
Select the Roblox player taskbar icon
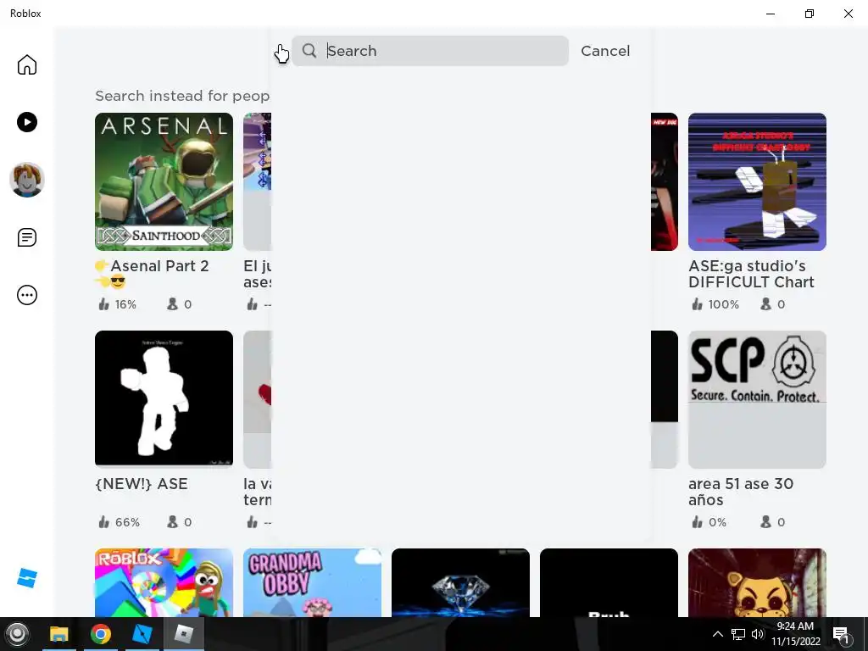point(184,634)
